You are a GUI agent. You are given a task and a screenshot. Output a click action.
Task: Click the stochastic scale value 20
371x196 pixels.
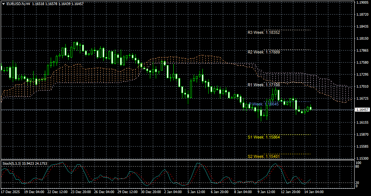(358, 183)
